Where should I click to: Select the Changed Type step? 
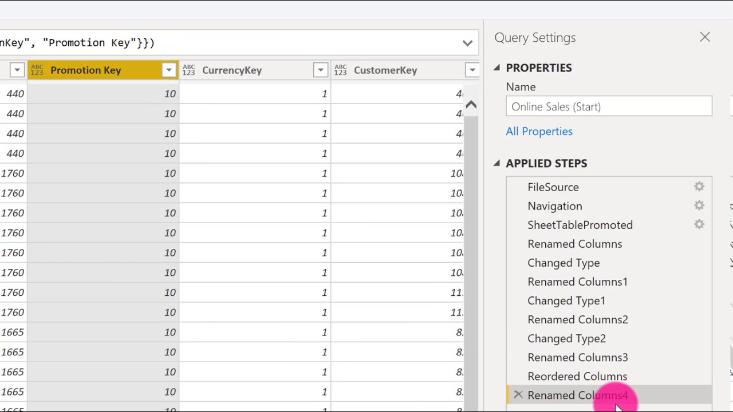point(563,263)
